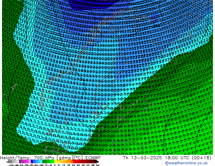Click the temperature color scale legend bar
The height and width of the screenshot is (166, 215).
pyautogui.click(x=53, y=162)
